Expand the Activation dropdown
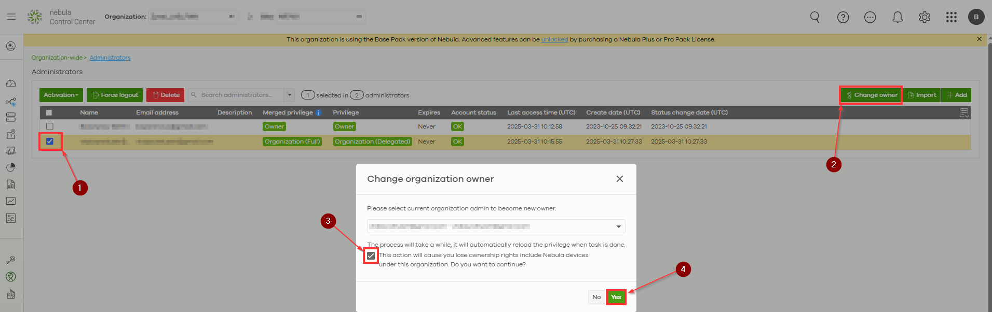Viewport: 992px width, 312px height. coord(61,95)
